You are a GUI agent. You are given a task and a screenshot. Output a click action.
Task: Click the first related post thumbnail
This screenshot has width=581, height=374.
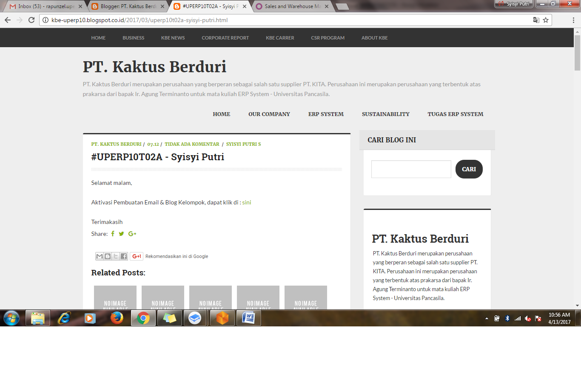115,297
